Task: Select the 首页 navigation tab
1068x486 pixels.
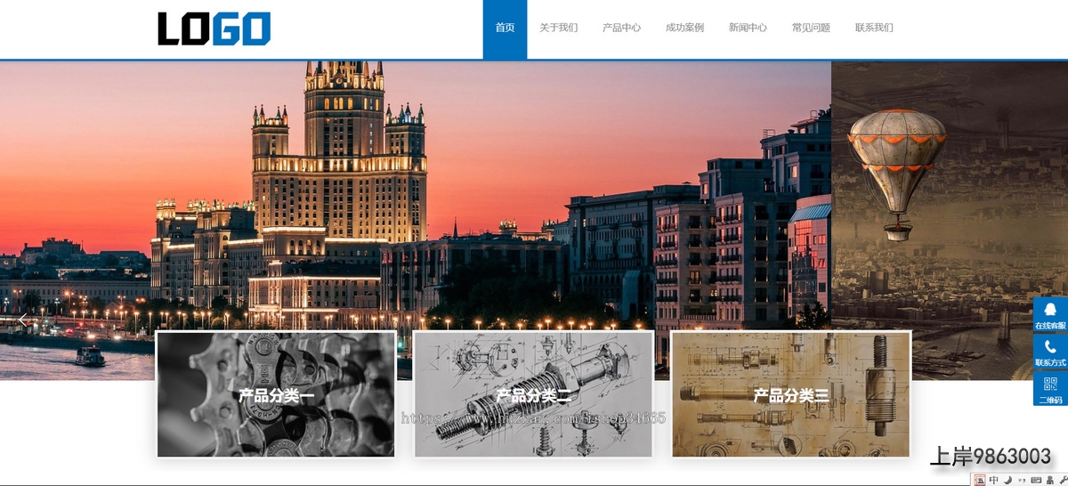Action: point(505,28)
